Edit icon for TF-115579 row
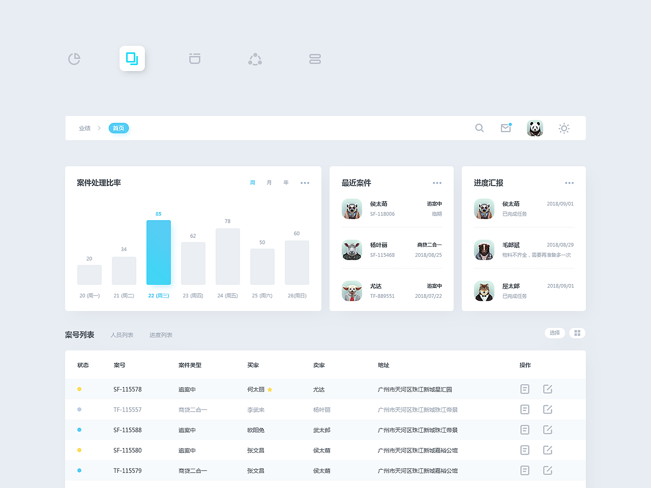This screenshot has height=488, width=651. 548,470
